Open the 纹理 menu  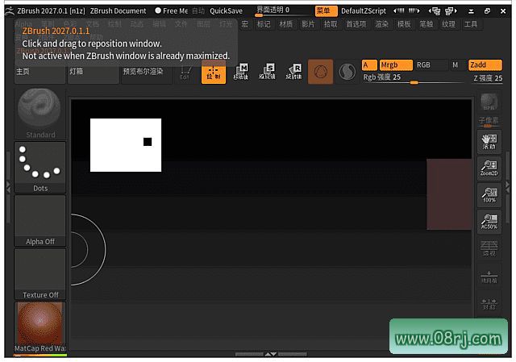(448, 24)
